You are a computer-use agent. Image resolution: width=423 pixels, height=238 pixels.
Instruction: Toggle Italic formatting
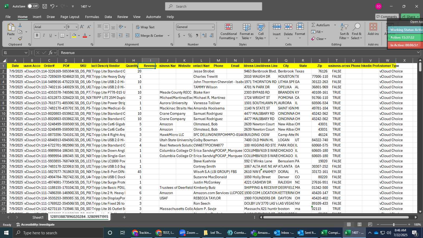tap(44, 35)
